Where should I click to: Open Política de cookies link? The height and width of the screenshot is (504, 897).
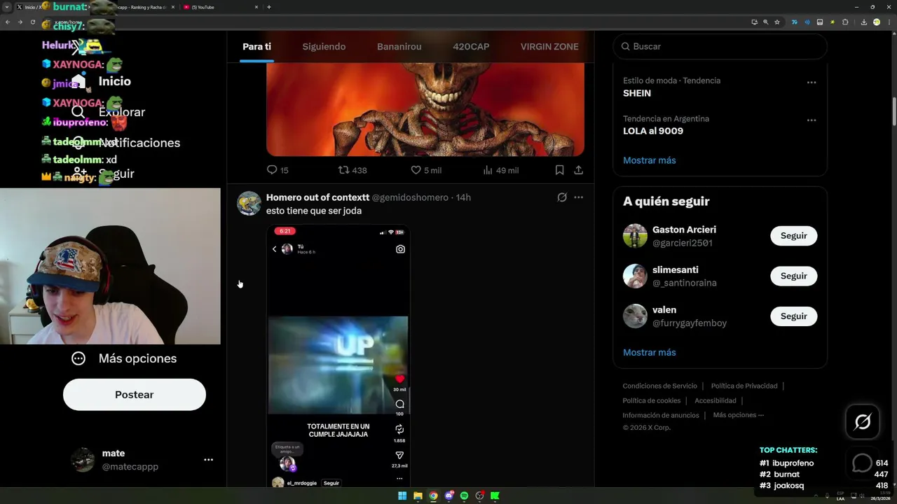[x=652, y=400]
